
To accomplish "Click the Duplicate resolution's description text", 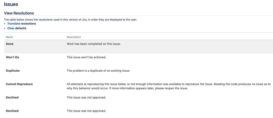I will [99, 71].
